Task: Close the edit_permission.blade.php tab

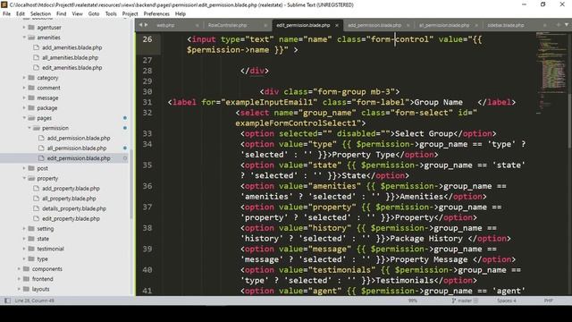Action: pos(337,25)
